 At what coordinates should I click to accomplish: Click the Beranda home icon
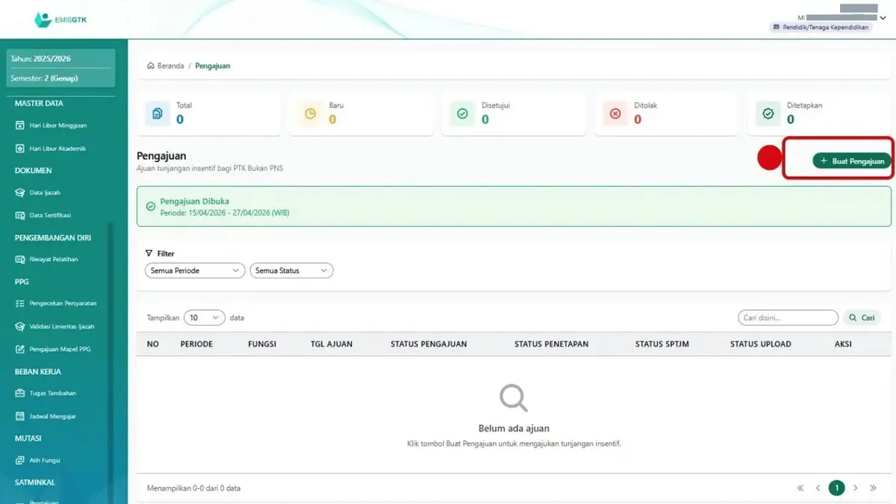click(151, 66)
